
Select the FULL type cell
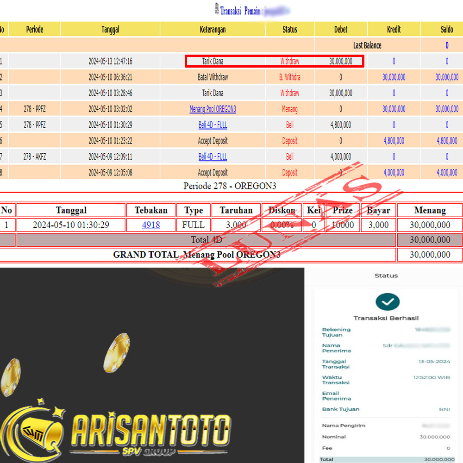click(x=194, y=225)
